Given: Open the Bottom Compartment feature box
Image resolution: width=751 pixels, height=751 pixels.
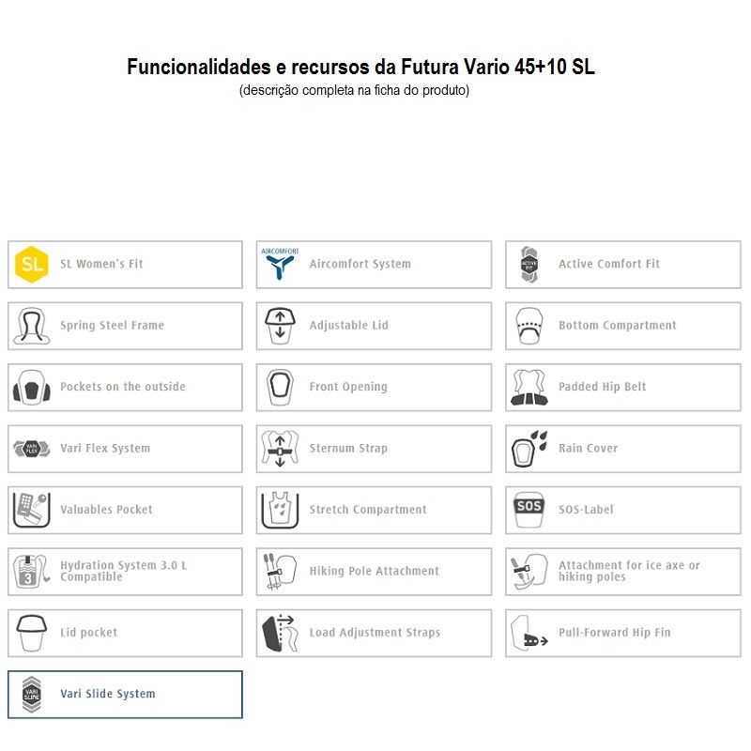Looking at the screenshot, I should (x=623, y=326).
